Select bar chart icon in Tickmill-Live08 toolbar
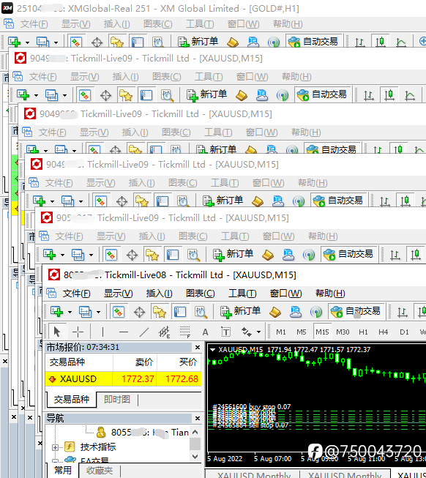 point(403,312)
